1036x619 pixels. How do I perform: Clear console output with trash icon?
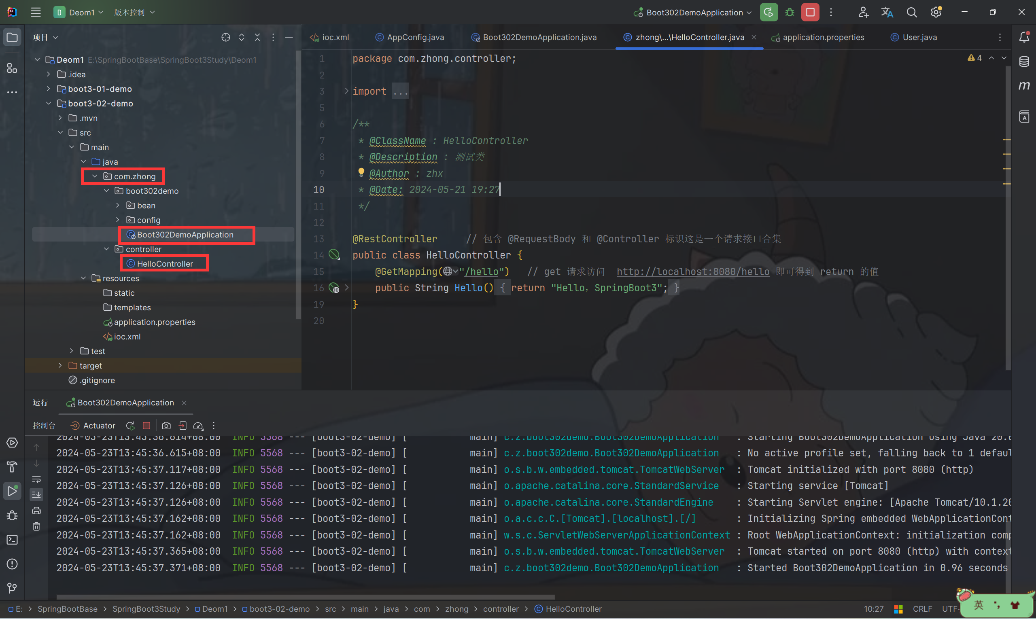point(37,526)
